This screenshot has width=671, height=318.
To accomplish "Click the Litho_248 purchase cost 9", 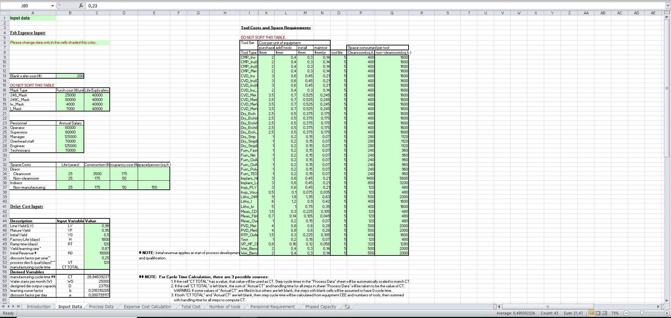I will pyautogui.click(x=267, y=197).
